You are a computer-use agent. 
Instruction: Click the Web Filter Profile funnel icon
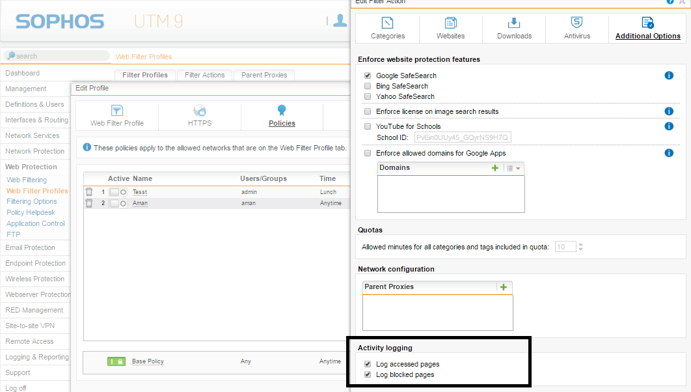116,110
